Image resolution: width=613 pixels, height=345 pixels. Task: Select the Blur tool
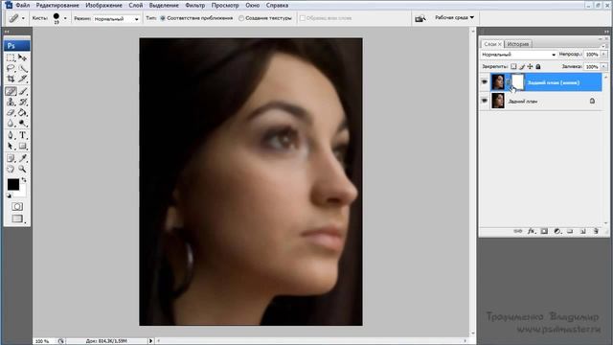coord(11,124)
